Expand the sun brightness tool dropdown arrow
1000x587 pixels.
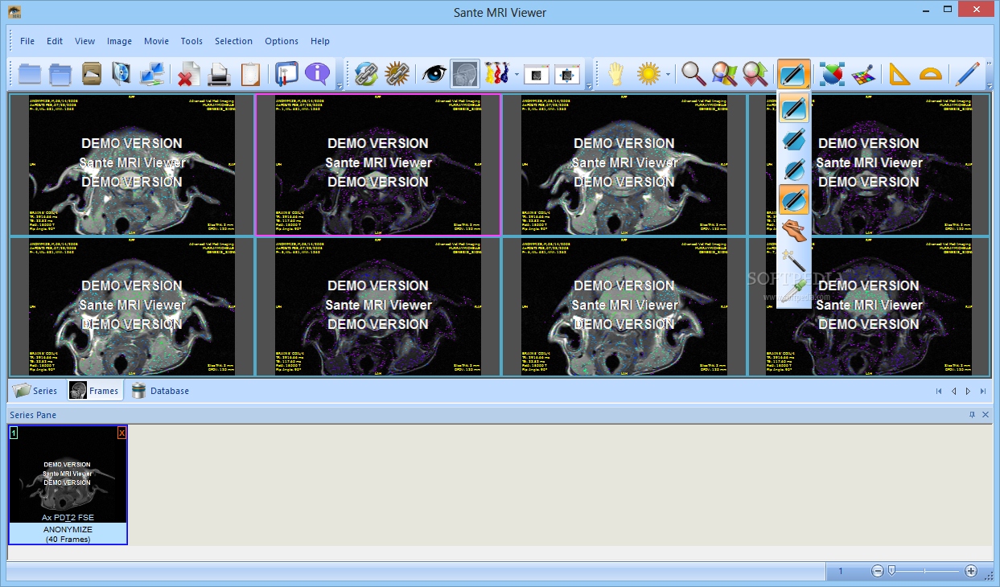click(668, 74)
